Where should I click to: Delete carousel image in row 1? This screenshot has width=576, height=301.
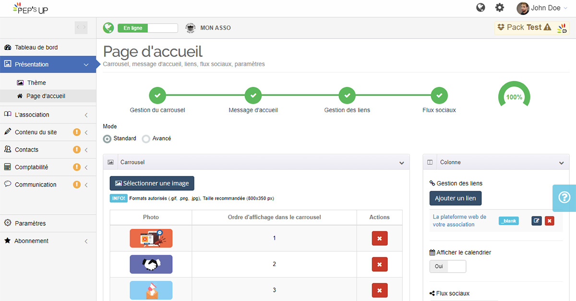pos(380,238)
